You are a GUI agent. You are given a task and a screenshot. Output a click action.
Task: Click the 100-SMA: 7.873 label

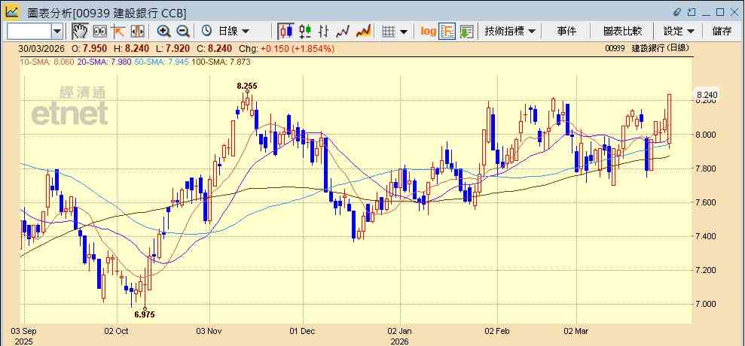[220, 62]
